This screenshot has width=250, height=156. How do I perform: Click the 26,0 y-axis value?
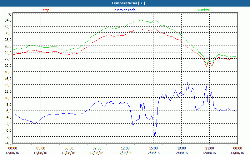point(8,46)
